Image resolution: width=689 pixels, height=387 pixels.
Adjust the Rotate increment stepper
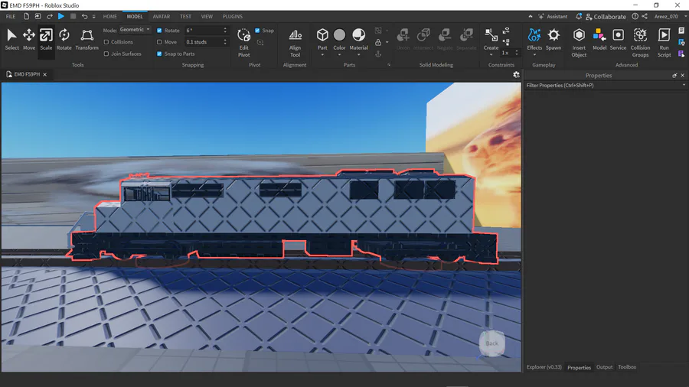pyautogui.click(x=225, y=31)
